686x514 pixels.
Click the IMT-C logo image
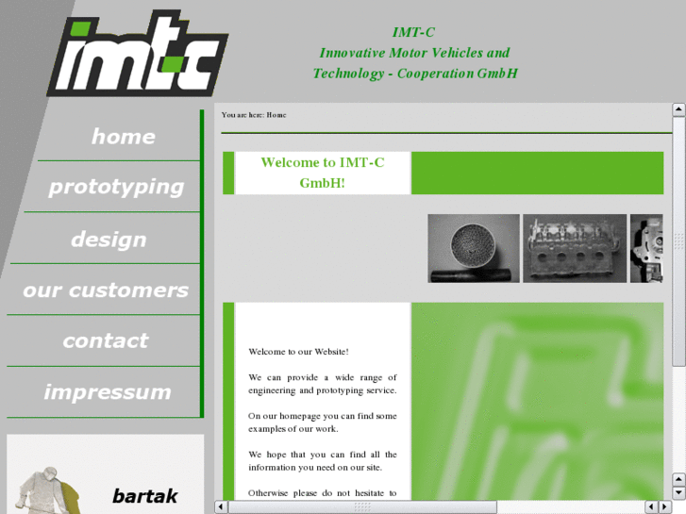pyautogui.click(x=138, y=53)
